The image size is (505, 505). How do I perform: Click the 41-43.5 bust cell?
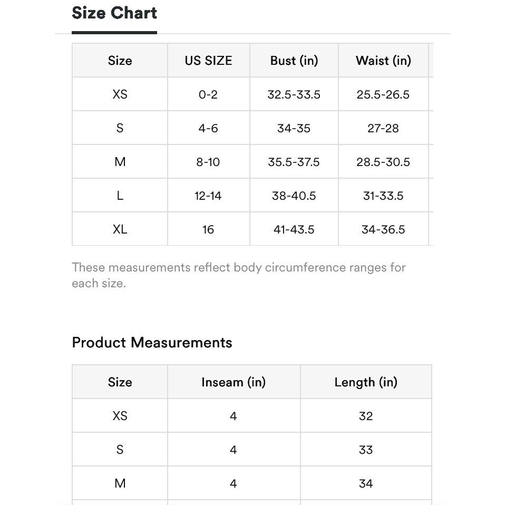[x=294, y=229]
